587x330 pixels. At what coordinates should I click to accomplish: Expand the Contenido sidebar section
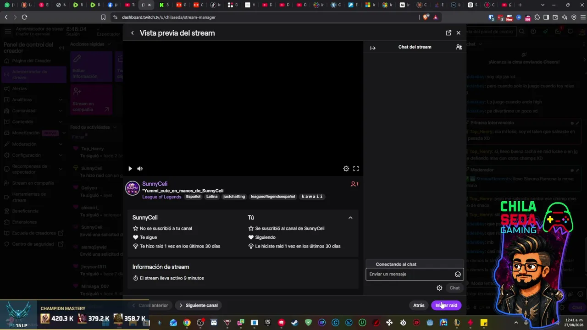point(61,122)
